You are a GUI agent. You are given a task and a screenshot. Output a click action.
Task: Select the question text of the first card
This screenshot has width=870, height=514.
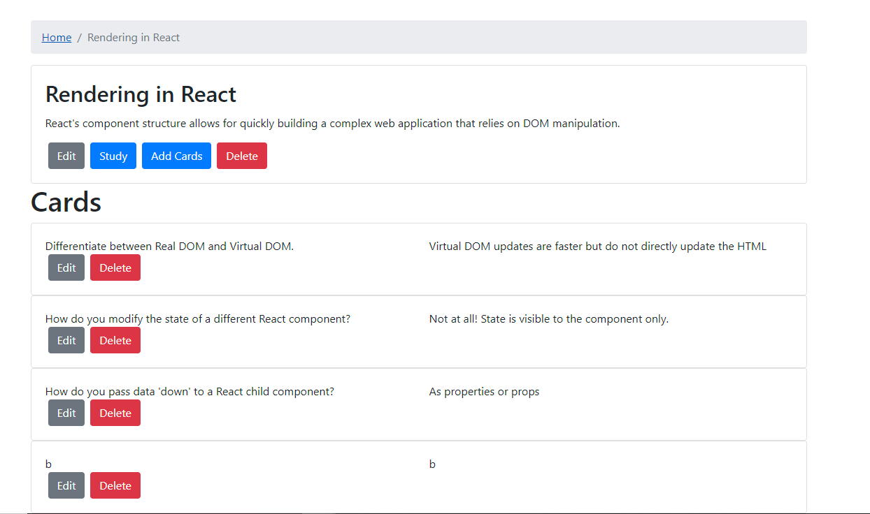(x=169, y=246)
